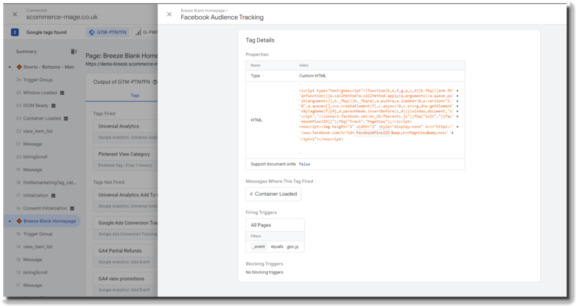
Task: Select event 11 Message
Action: click(29, 285)
